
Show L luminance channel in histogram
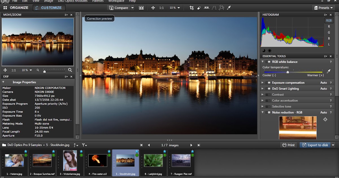pos(329,44)
